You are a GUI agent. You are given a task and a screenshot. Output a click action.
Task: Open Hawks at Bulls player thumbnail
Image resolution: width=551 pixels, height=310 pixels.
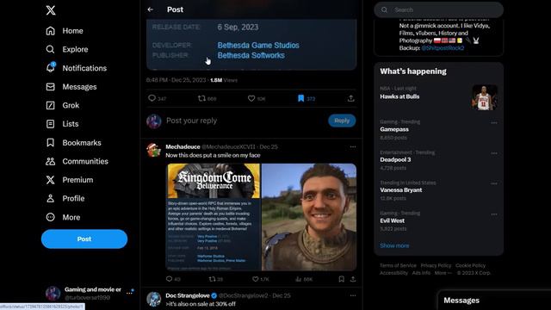pyautogui.click(x=484, y=97)
